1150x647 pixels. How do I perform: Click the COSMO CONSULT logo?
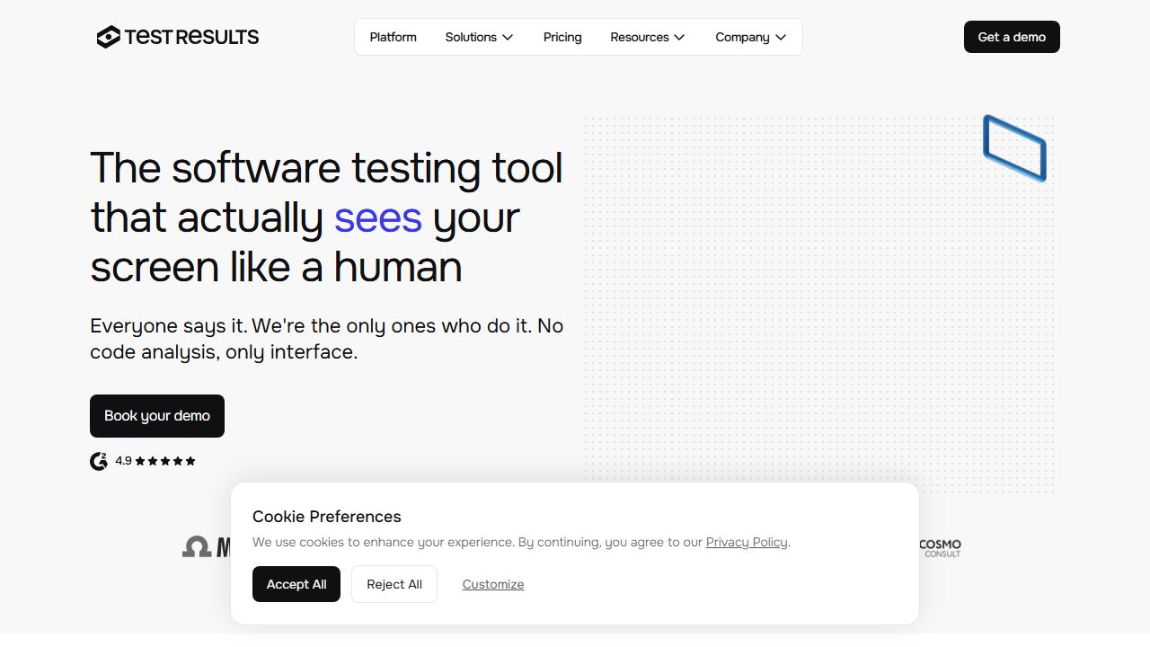coord(939,548)
